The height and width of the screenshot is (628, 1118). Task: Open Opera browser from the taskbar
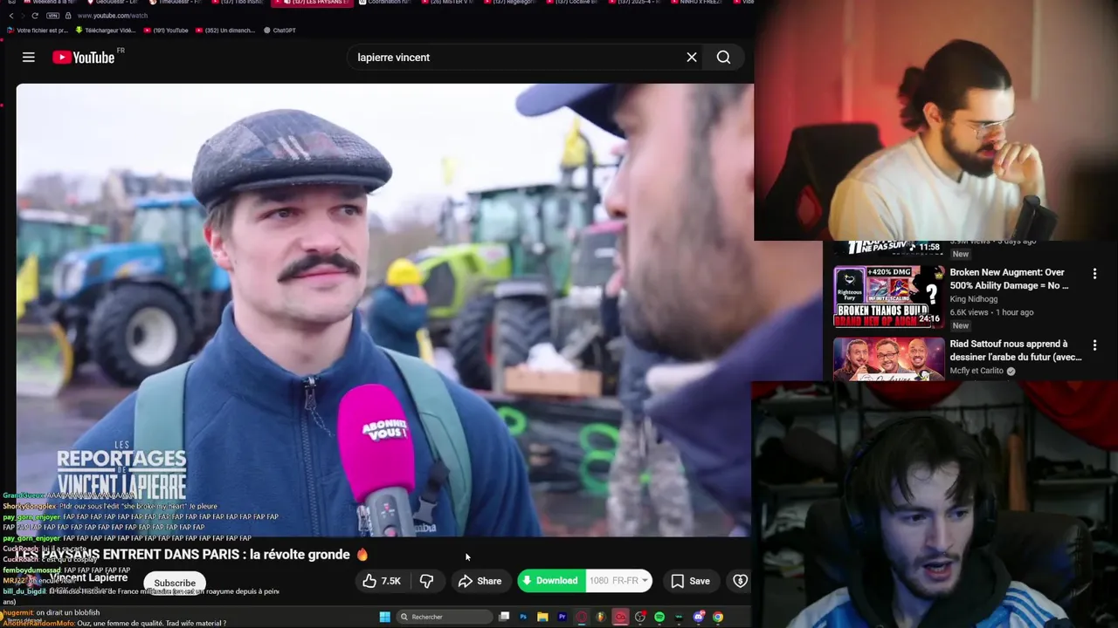pyautogui.click(x=581, y=617)
